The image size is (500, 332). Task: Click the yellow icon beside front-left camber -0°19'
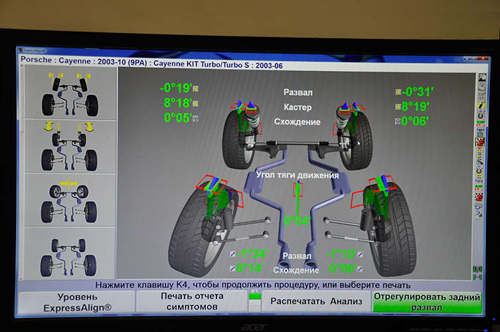[x=195, y=89]
